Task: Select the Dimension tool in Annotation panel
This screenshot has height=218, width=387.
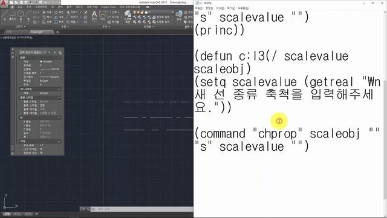Action: point(102,15)
